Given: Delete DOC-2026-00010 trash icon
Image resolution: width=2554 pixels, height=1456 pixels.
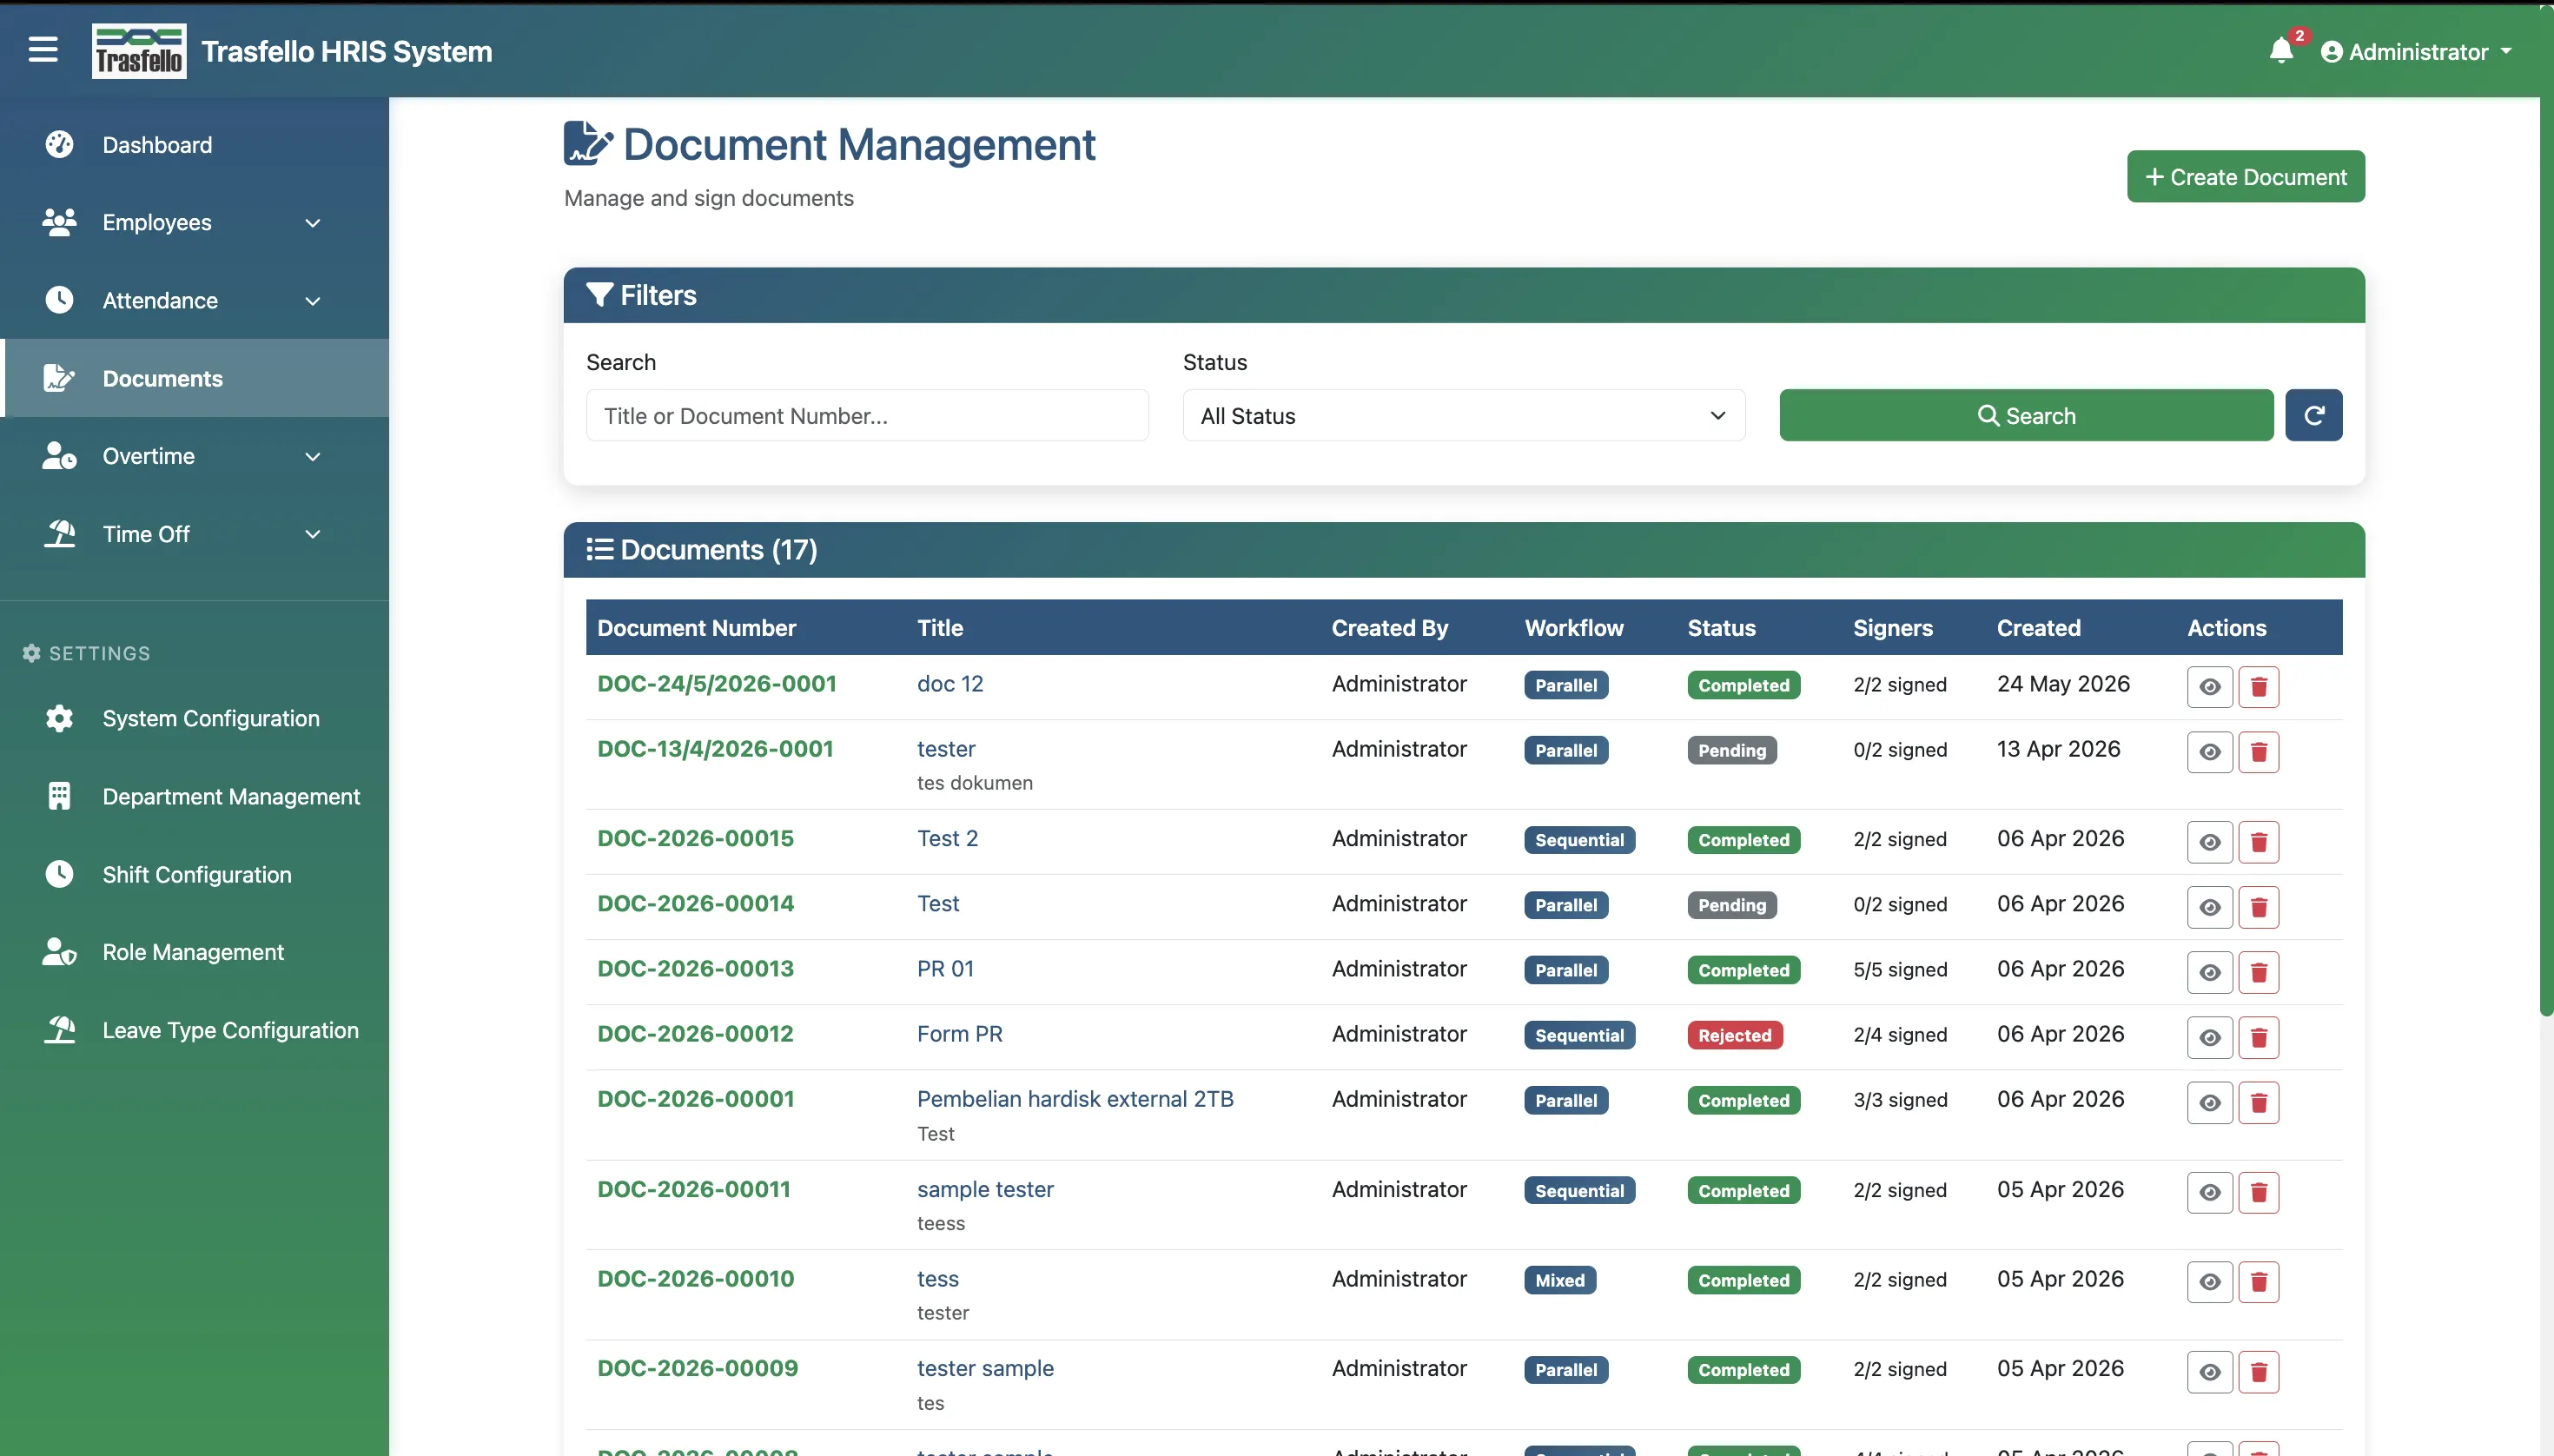Looking at the screenshot, I should coord(2258,1282).
